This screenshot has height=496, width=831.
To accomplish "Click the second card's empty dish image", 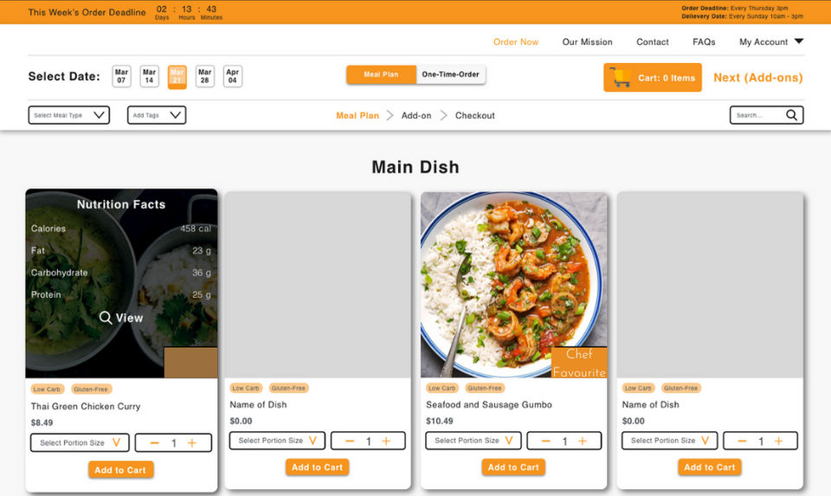I will pos(318,285).
